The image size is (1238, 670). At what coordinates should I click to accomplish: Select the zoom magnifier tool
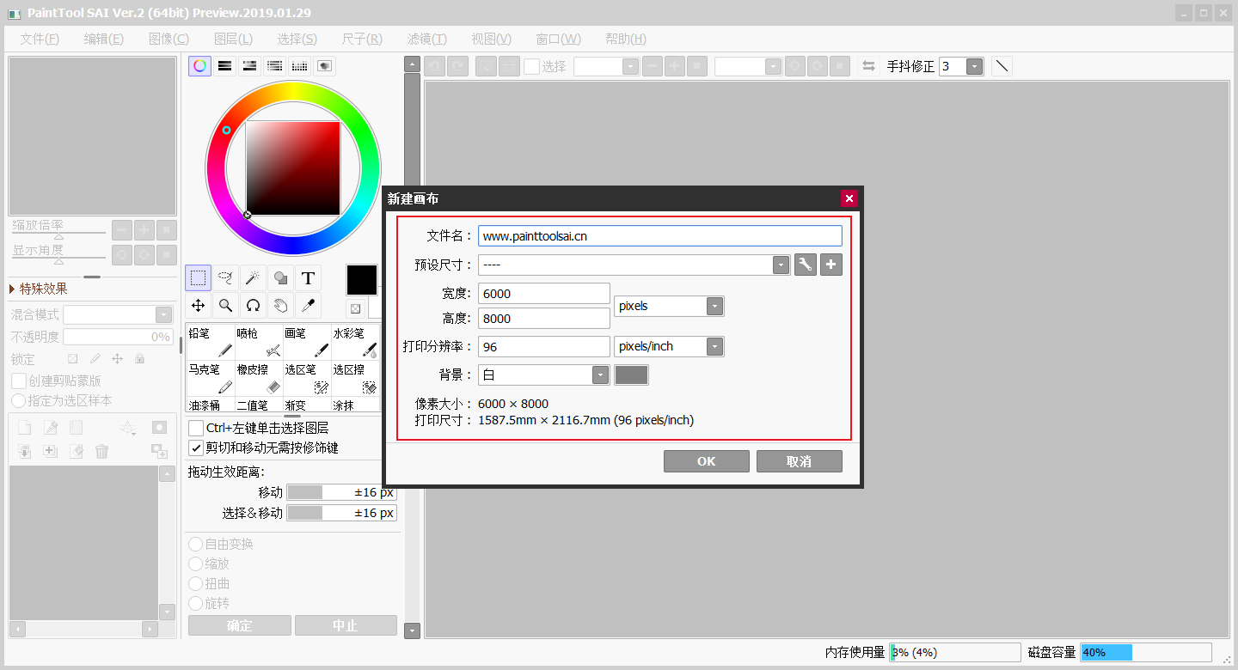tap(225, 305)
